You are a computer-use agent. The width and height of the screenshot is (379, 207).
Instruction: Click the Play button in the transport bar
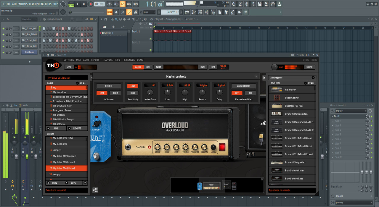(78, 4)
